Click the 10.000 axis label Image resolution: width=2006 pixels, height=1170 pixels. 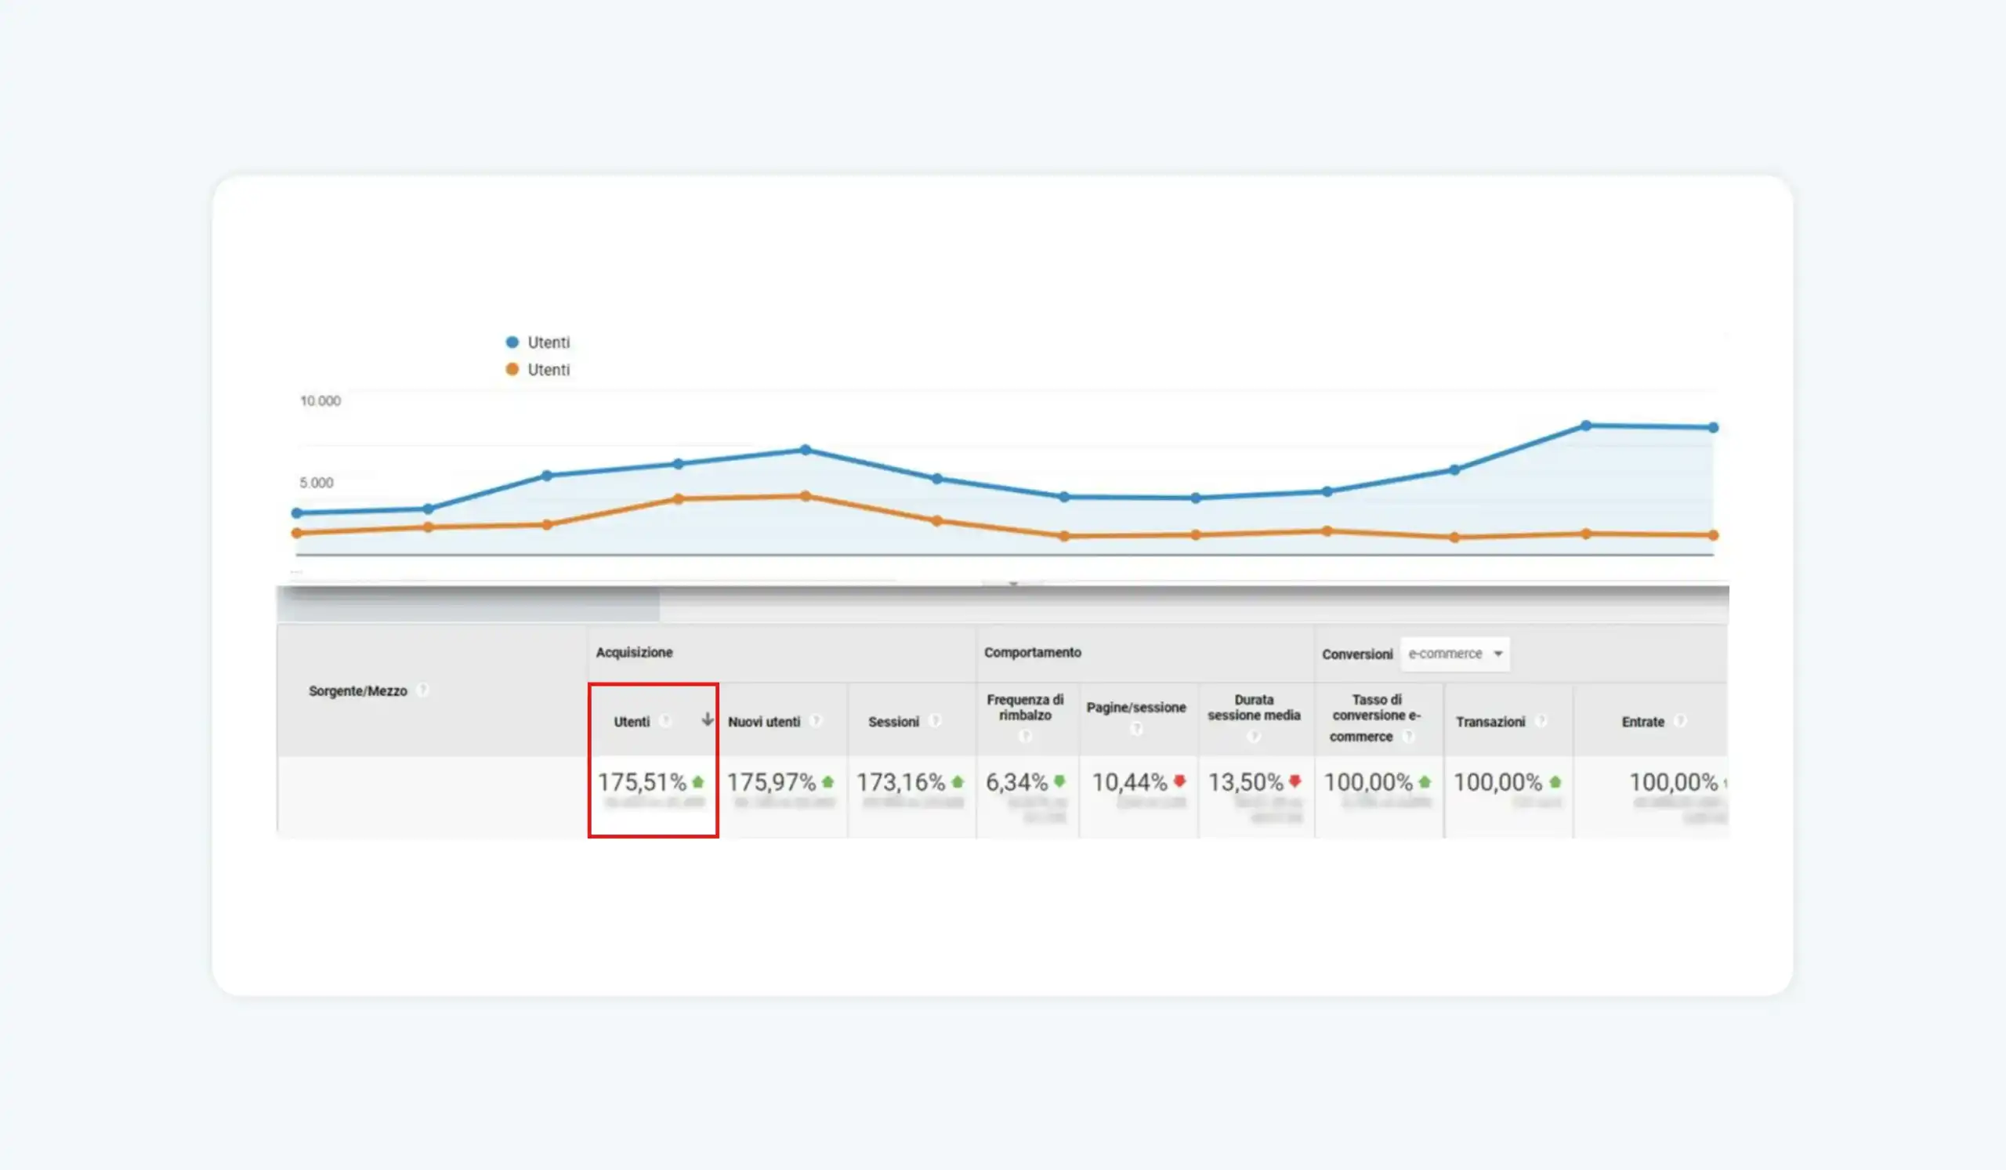point(320,400)
